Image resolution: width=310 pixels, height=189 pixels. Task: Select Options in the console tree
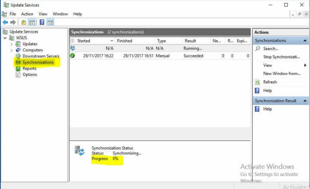point(30,75)
